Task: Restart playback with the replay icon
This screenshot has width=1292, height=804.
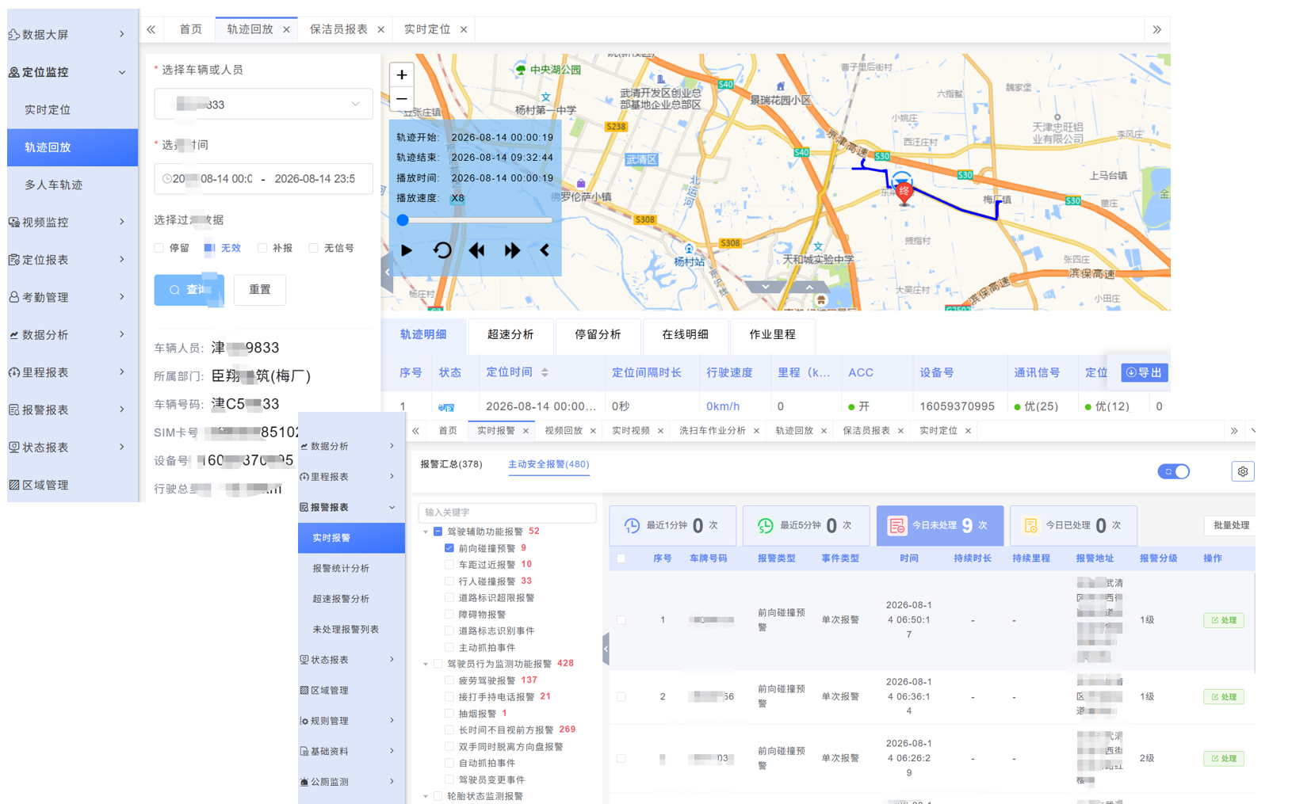Action: click(442, 250)
